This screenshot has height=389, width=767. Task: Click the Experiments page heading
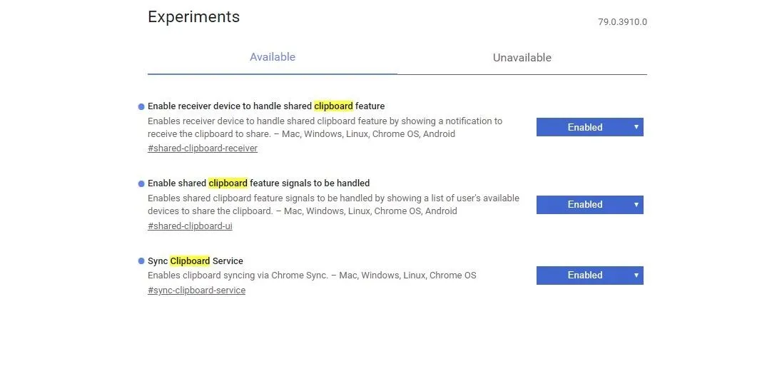[x=193, y=16]
